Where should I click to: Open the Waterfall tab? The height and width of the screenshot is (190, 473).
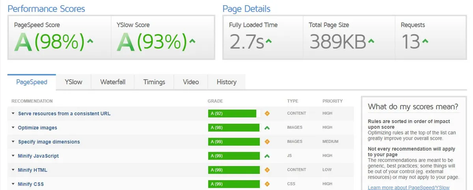click(113, 82)
